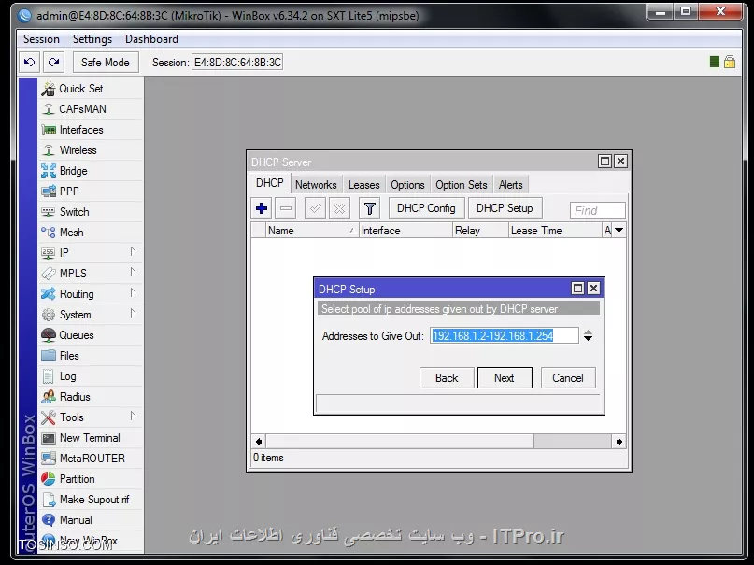Switch to the Option Sets tab
This screenshot has height=565, width=754.
[462, 185]
